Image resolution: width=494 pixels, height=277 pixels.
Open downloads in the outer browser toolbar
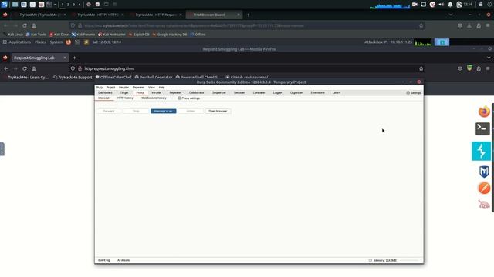click(x=469, y=25)
